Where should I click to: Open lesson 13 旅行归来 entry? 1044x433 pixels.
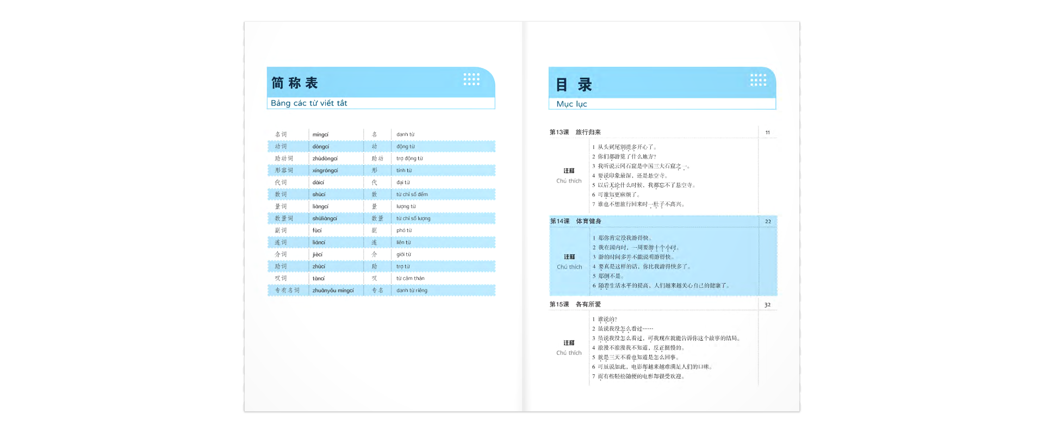(575, 132)
